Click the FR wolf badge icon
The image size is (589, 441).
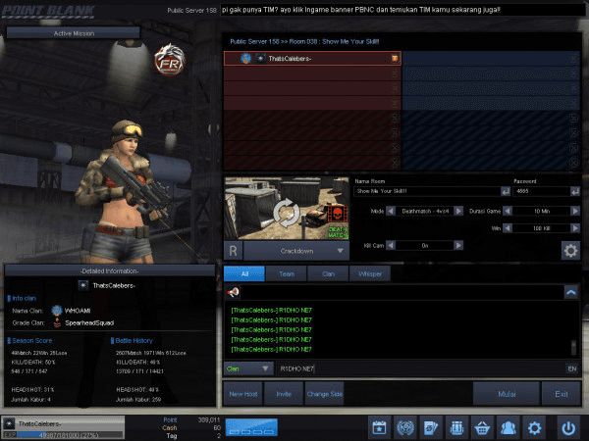coord(170,60)
